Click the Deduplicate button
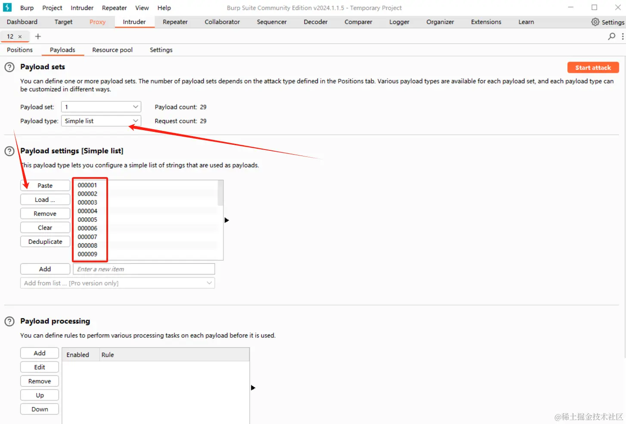Screen dimensions: 626x424 click(45, 242)
